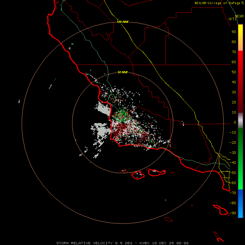Click the "20" value on the velocity scale
This screenshot has width=245, height=245.
click(234, 102)
